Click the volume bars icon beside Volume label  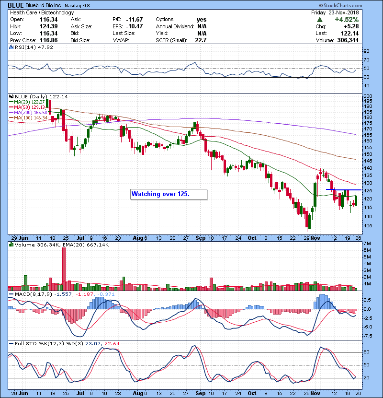(11, 245)
